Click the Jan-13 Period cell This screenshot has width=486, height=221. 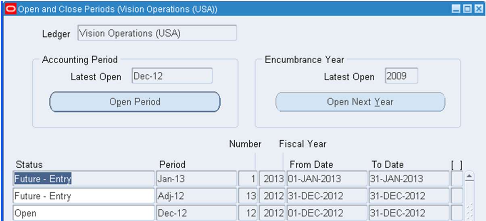pos(196,179)
